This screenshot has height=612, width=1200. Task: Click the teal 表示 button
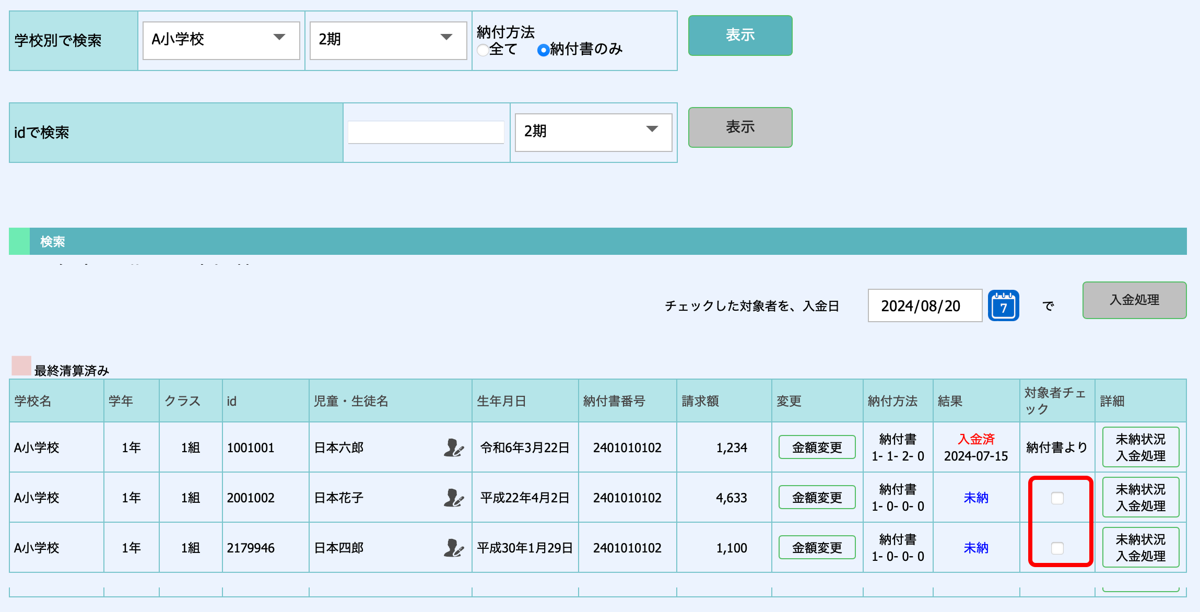(x=740, y=36)
